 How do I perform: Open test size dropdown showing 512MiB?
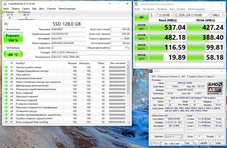166,15
